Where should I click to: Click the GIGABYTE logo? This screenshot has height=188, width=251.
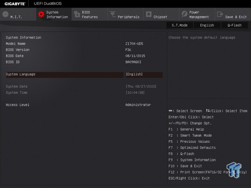coord(15,4)
